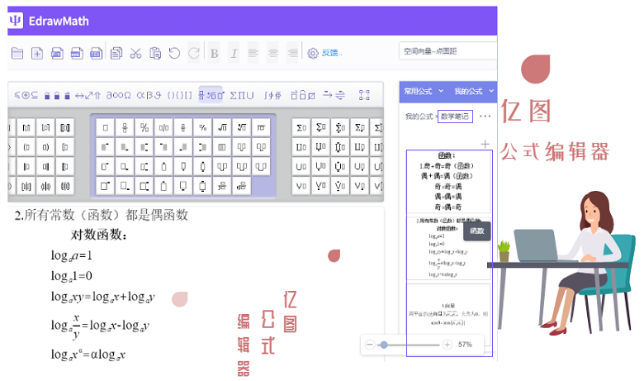Open the overbar and hat templates group

pos(303,95)
